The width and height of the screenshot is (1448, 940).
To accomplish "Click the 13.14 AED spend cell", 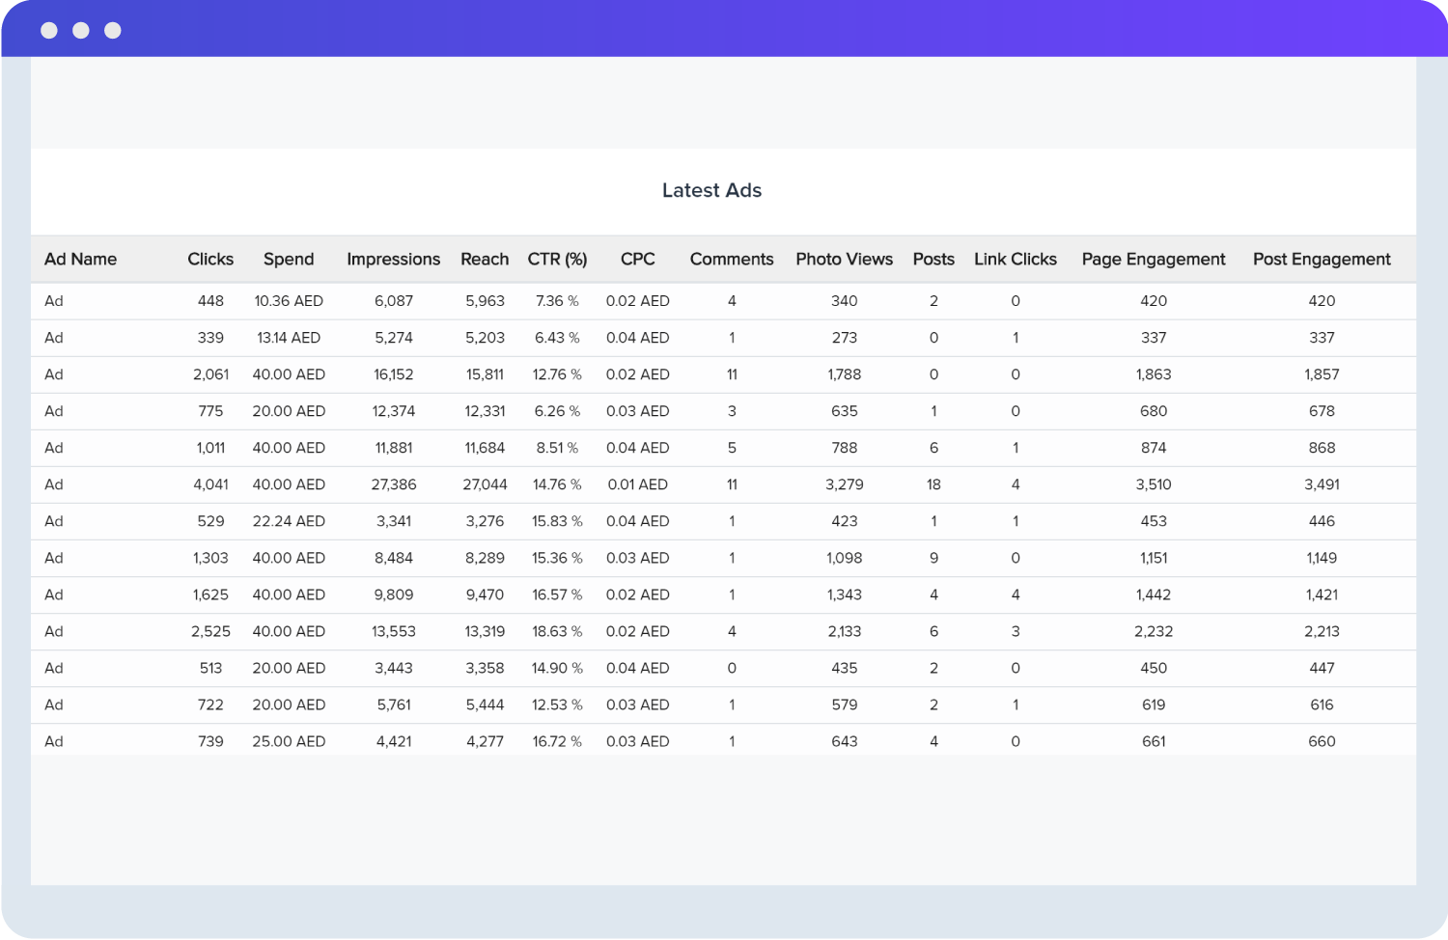I will tap(289, 338).
